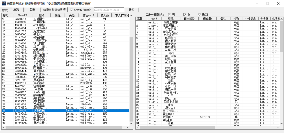
Task: Select group row 41 出售软件...
Action: [66, 117]
